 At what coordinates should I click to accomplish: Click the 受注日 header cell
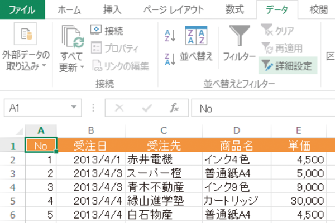click(x=91, y=146)
